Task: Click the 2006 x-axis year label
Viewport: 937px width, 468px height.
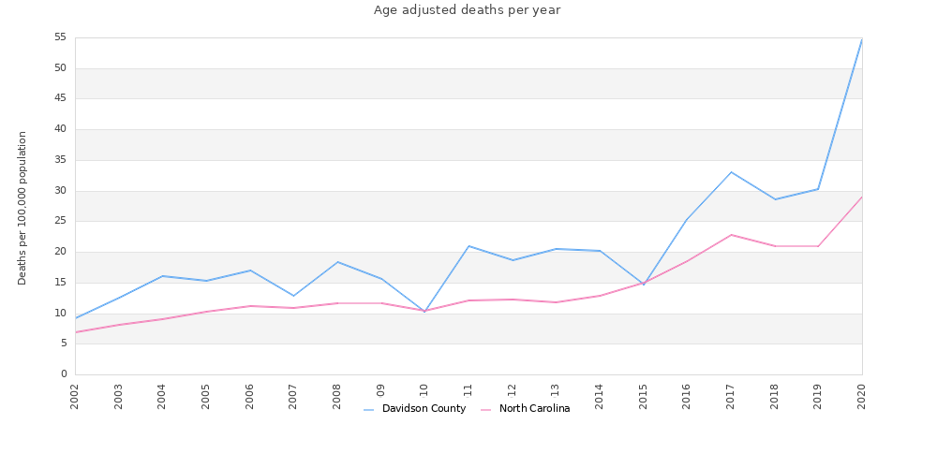Action: point(250,395)
